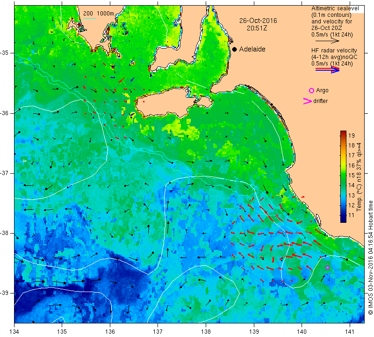Image resolution: width=374 pixels, height=337 pixels.
Task: Click the -39 latitude axis label
Action: point(5,293)
